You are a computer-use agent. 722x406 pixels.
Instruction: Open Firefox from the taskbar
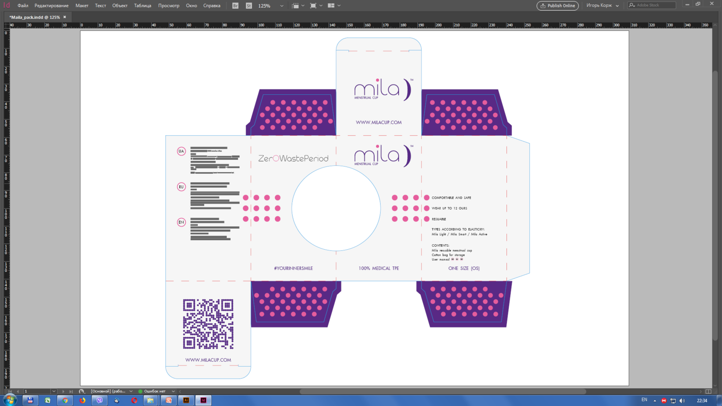(82, 400)
